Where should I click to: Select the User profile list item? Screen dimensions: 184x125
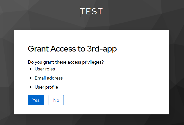point(46,87)
